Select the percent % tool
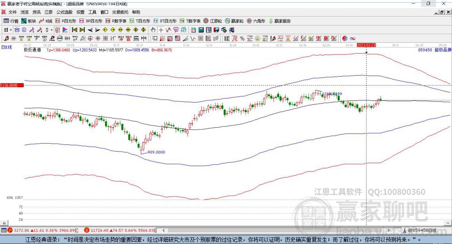452x244 pixels. click(242, 38)
